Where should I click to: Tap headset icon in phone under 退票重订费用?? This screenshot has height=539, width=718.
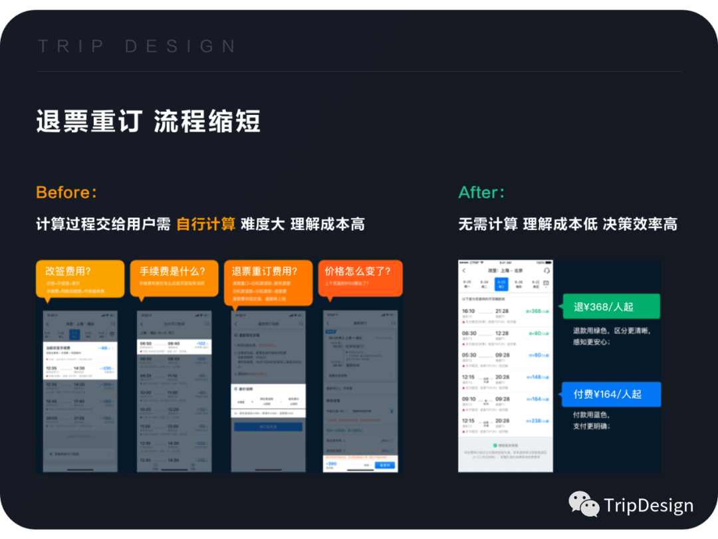click(x=301, y=324)
